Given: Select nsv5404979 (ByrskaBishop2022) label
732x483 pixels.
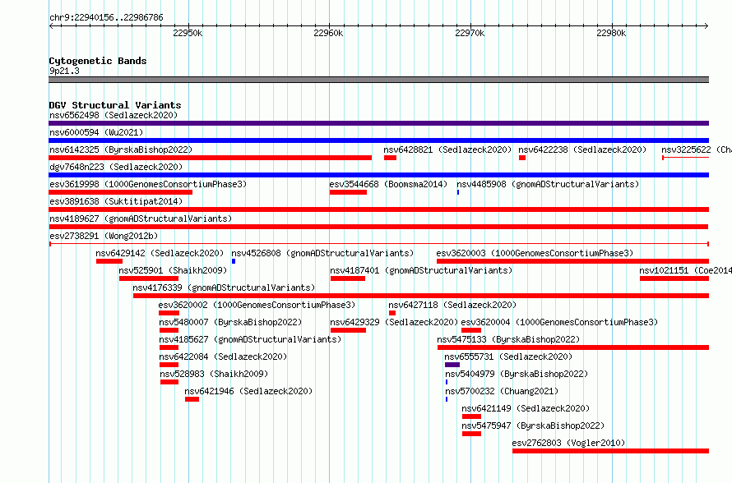Looking at the screenshot, I should coord(517,374).
